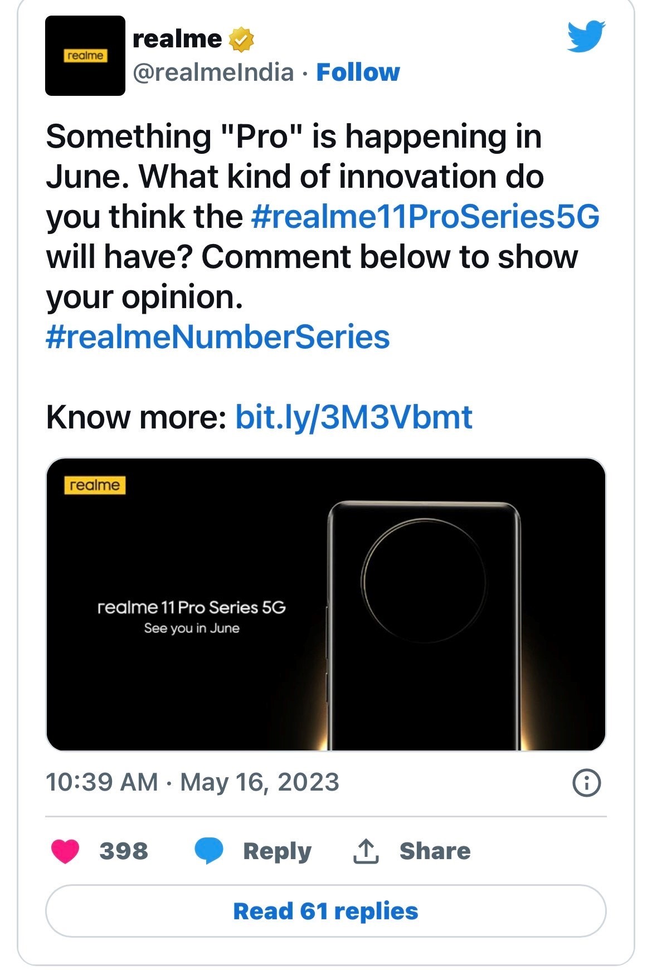
Task: Open the @realmeIndia handle
Action: pos(213,72)
